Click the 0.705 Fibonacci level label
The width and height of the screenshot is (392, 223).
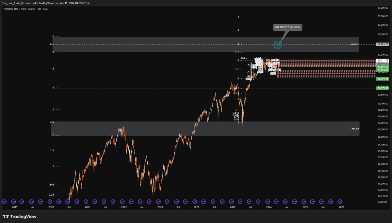tap(236, 115)
